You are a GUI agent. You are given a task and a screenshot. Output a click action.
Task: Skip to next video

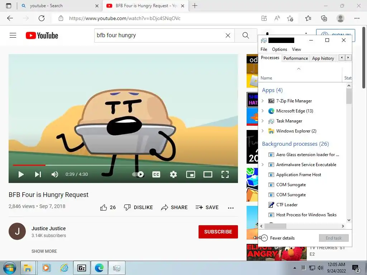tap(38, 174)
